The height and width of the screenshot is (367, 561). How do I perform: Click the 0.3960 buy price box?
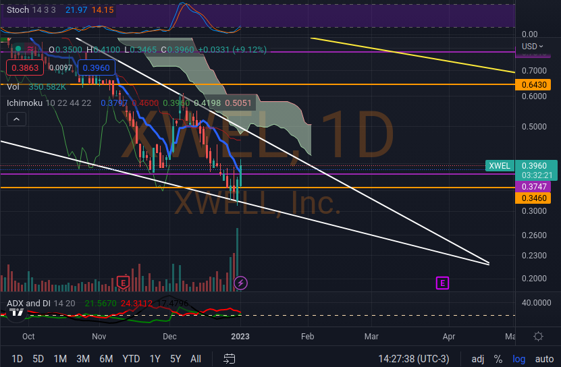97,67
